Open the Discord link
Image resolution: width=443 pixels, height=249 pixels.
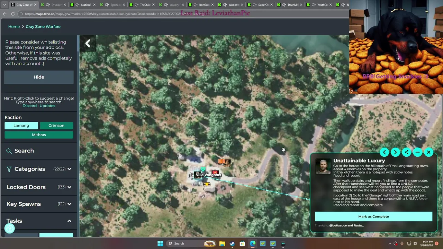29,105
